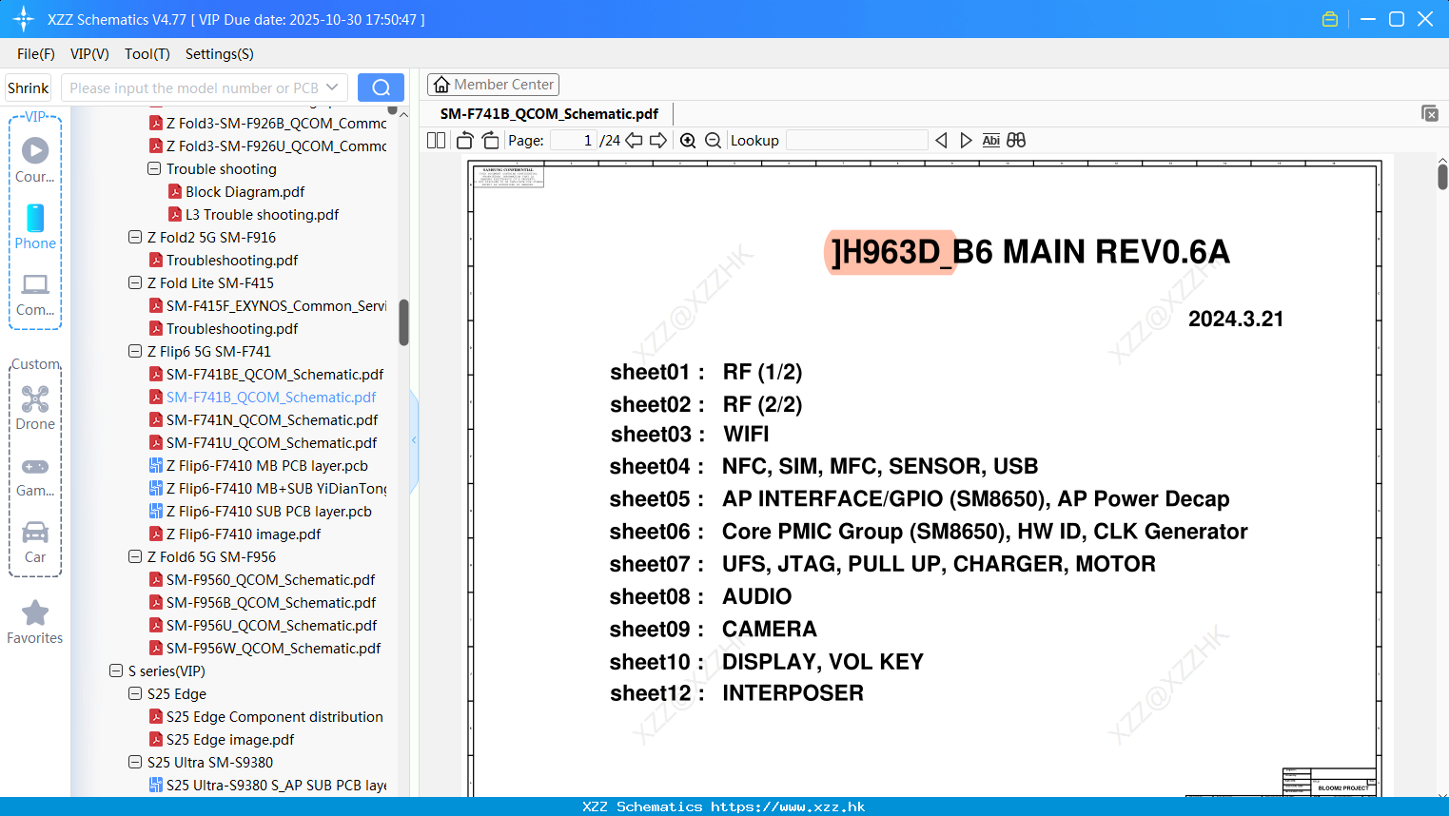Open SM-F9560_QCOM_Schematic.pdf

262,580
